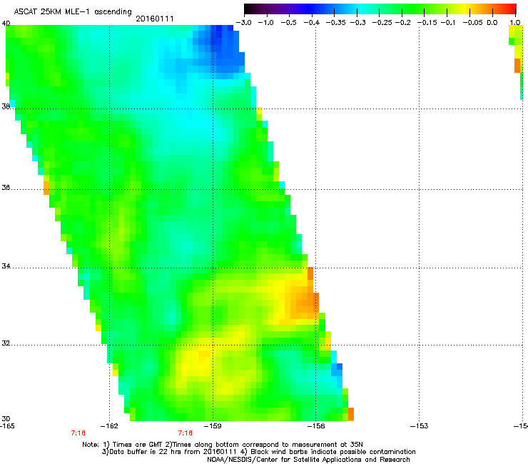Click the note line beginning "3)Data buffer is 22 hrs"
Viewport: 528px width, 464px height.
pos(258,452)
